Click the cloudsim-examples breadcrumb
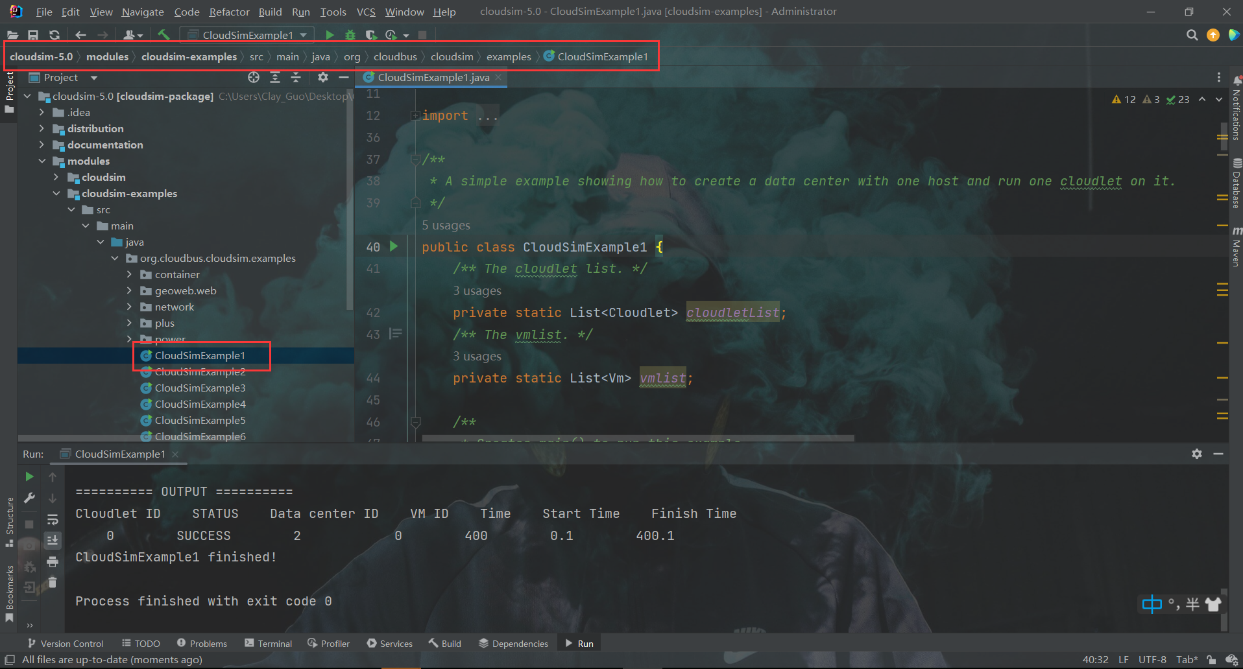Viewport: 1243px width, 669px height. 189,56
